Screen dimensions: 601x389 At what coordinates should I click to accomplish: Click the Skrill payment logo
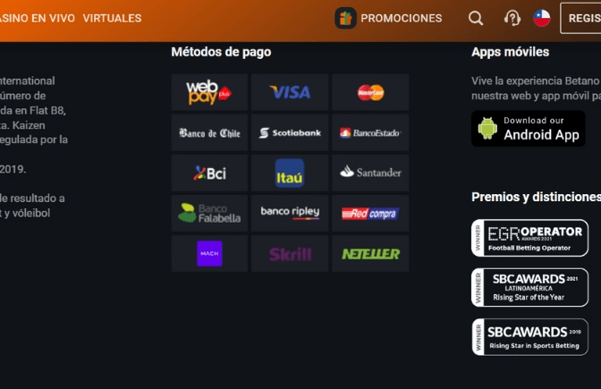pos(290,254)
